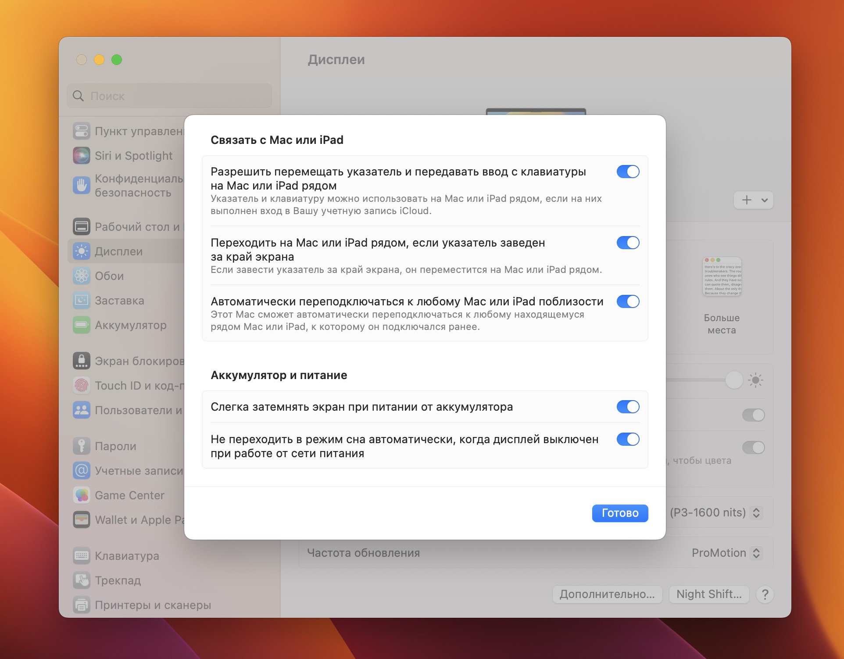Viewport: 844px width, 659px height.
Task: Toggle the prevent automatic sleep switch
Action: (x=628, y=439)
